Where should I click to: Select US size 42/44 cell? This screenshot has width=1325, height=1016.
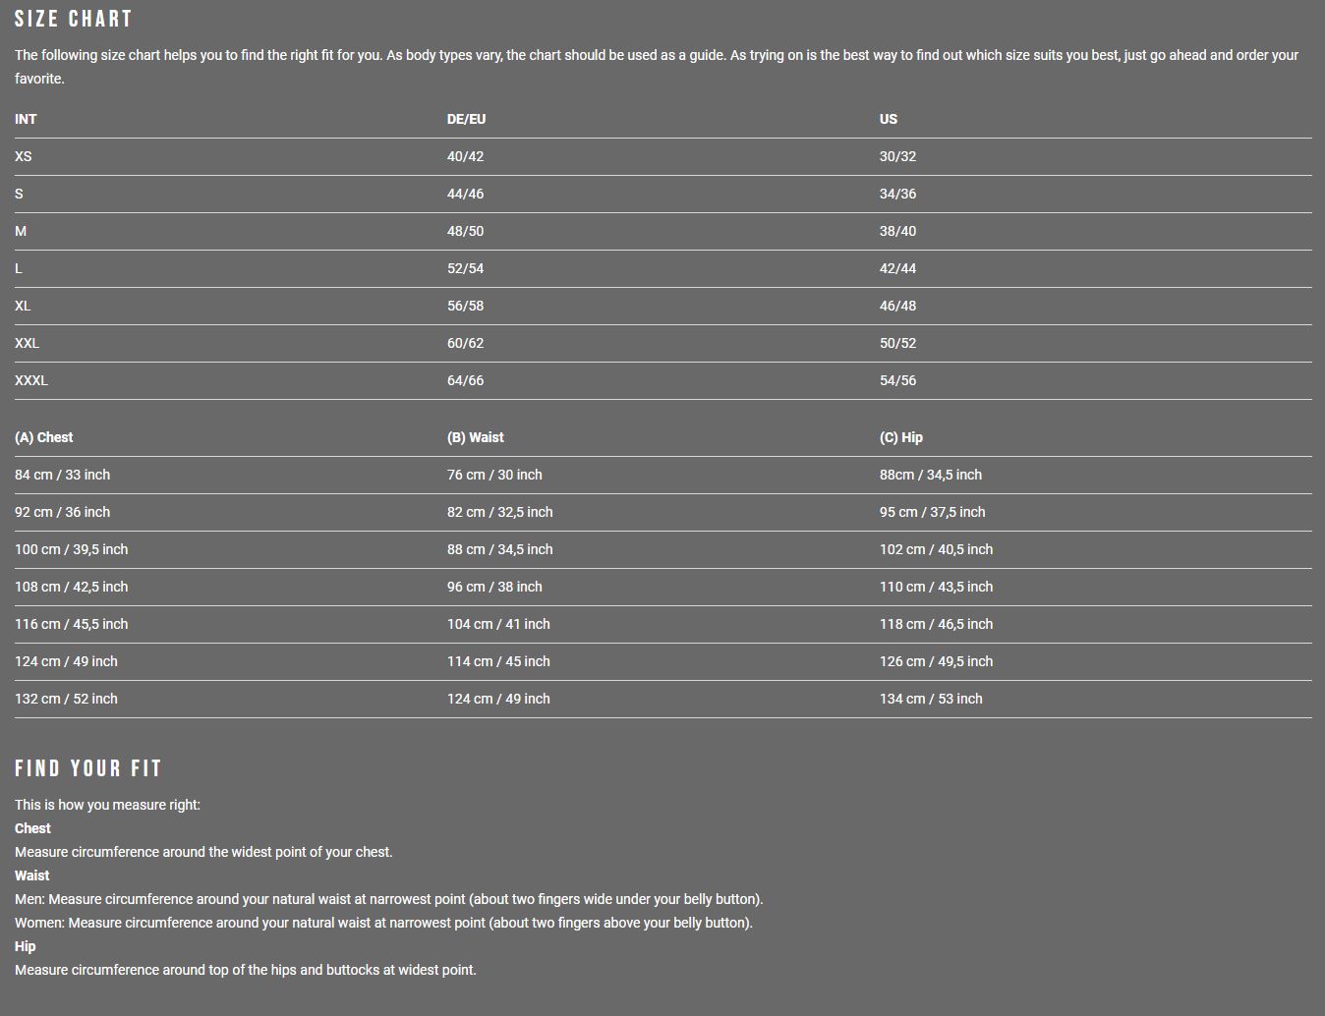897,268
